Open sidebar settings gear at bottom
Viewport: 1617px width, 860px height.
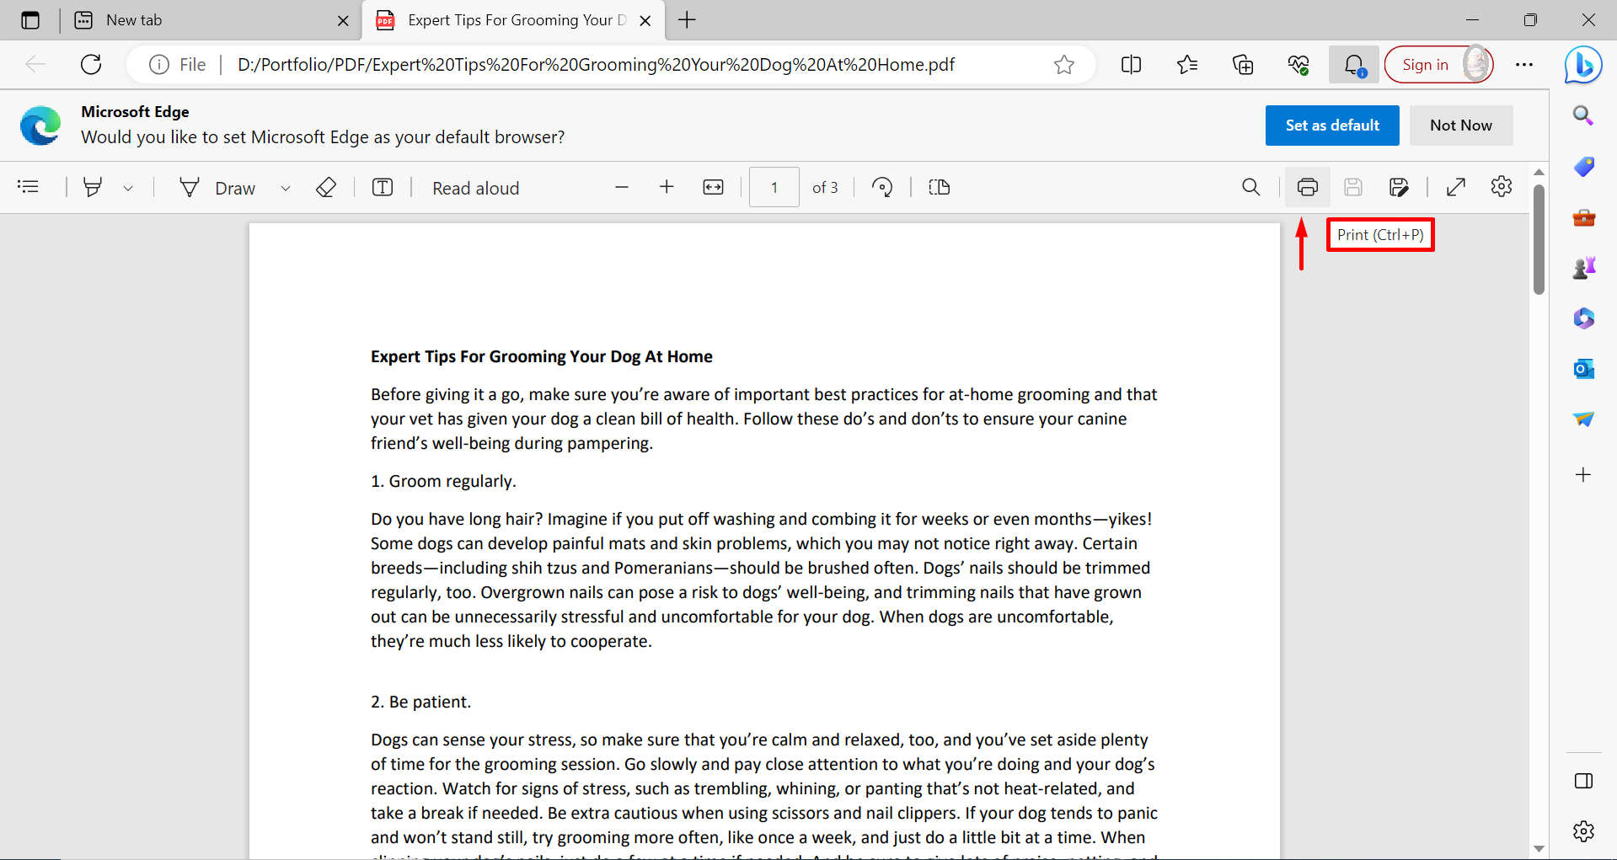(1583, 831)
